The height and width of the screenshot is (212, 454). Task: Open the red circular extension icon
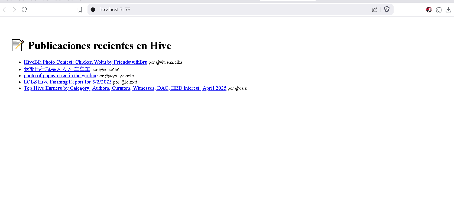[x=429, y=10]
